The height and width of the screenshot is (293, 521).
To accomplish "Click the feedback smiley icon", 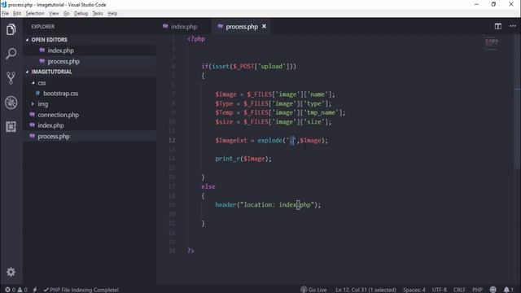I will click(x=493, y=290).
